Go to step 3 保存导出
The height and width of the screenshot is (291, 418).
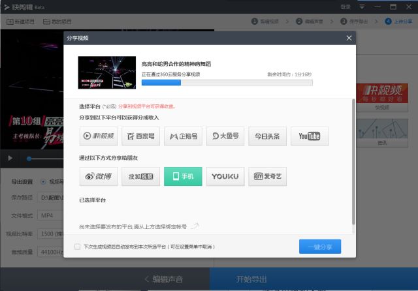354,22
